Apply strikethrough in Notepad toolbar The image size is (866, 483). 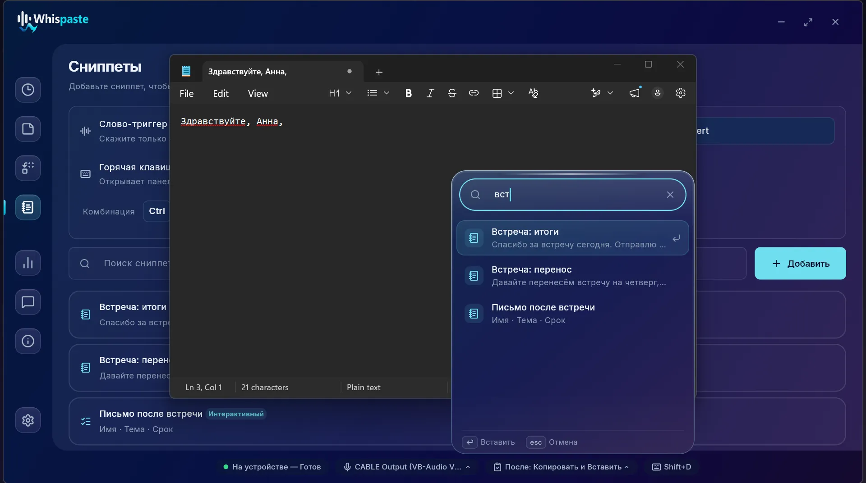pos(452,93)
